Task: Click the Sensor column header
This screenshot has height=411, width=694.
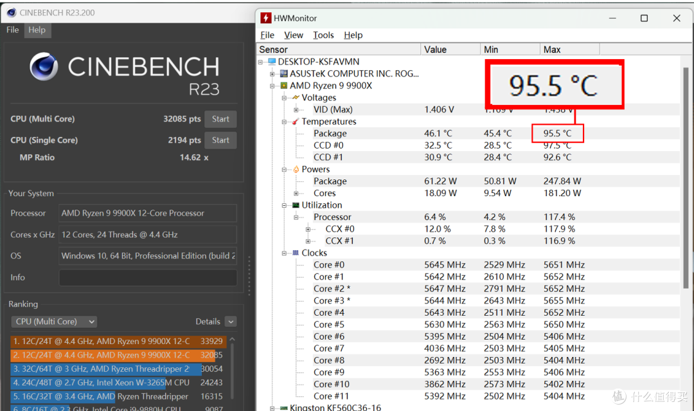Action: pyautogui.click(x=339, y=49)
